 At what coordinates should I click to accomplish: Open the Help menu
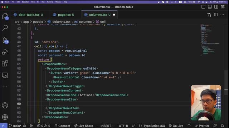click(x=65, y=2)
